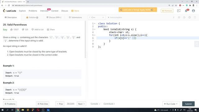
Task: Click the Easy difficulty label
Action: tap(5, 30)
